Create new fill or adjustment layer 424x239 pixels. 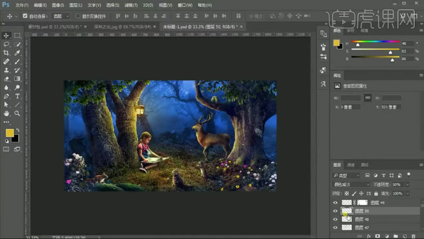tap(387, 236)
